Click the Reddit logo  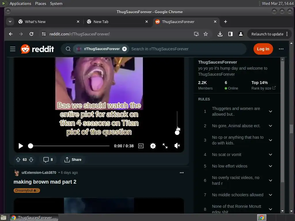37,49
